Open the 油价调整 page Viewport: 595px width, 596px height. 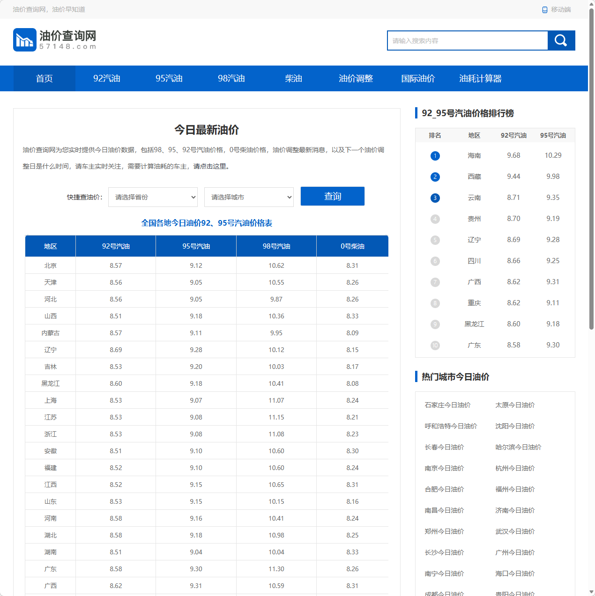pyautogui.click(x=356, y=78)
